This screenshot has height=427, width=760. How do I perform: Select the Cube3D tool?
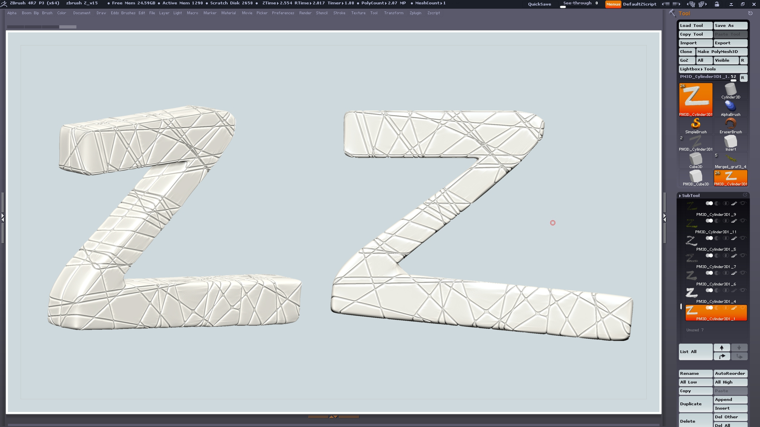pyautogui.click(x=695, y=159)
